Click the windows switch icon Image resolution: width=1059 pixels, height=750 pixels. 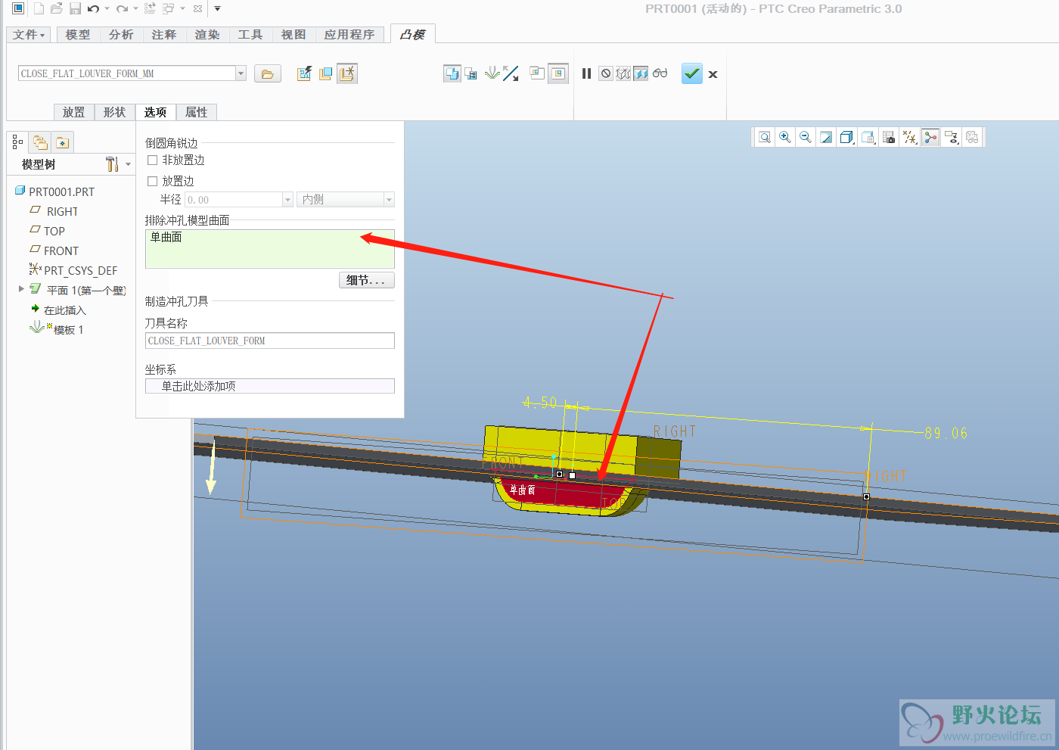click(168, 9)
